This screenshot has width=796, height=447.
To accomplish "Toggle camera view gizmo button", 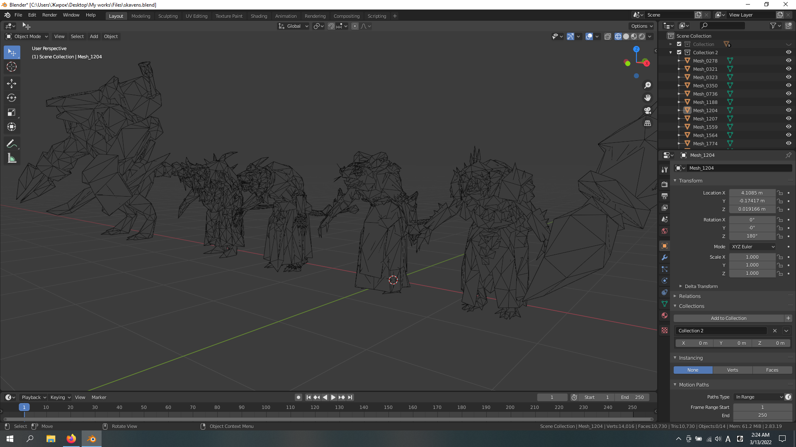I will (647, 111).
